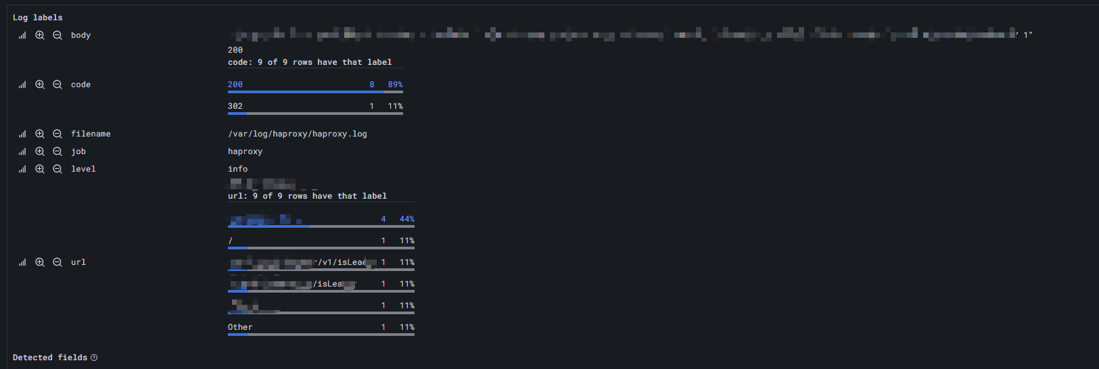Show ad-hoc statistics for job label

tap(22, 151)
